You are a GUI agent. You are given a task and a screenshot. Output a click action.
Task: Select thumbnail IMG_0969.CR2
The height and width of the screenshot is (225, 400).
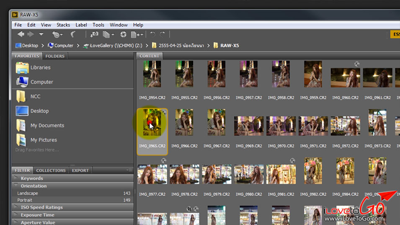[249, 126]
